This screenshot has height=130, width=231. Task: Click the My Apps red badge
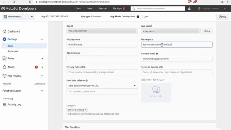click(124, 9)
